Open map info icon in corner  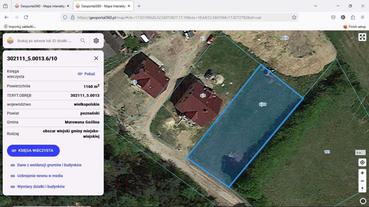point(363,201)
